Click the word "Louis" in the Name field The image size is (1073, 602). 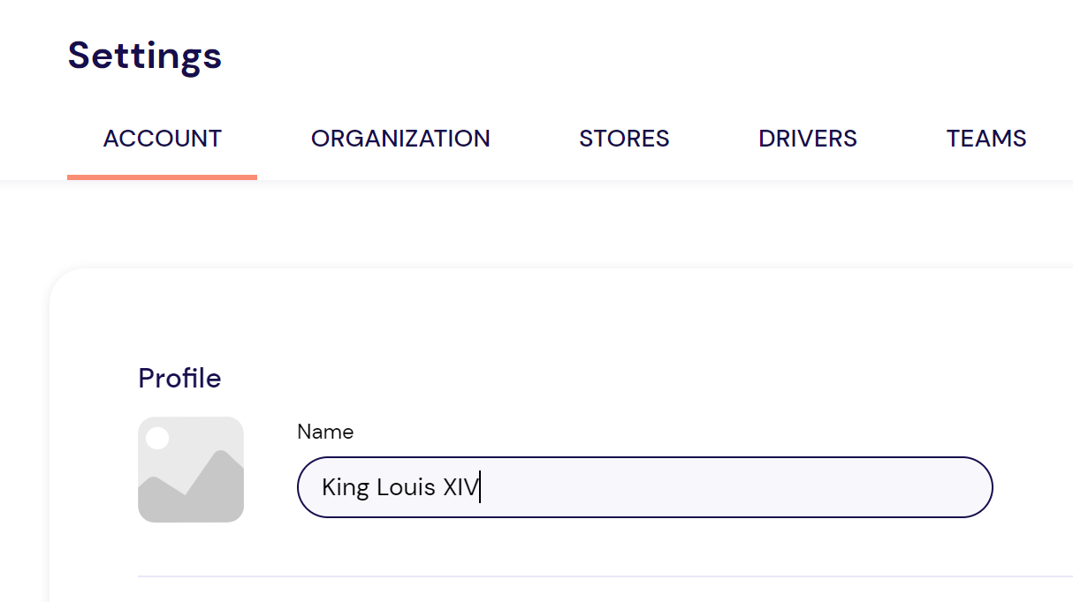[407, 487]
